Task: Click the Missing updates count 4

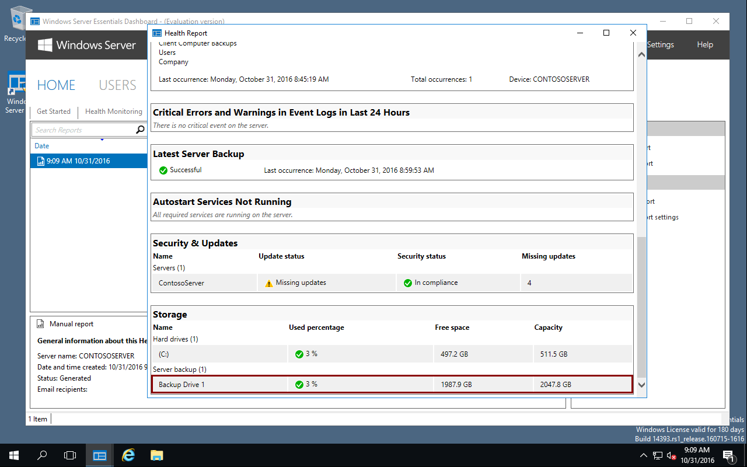Action: point(529,283)
